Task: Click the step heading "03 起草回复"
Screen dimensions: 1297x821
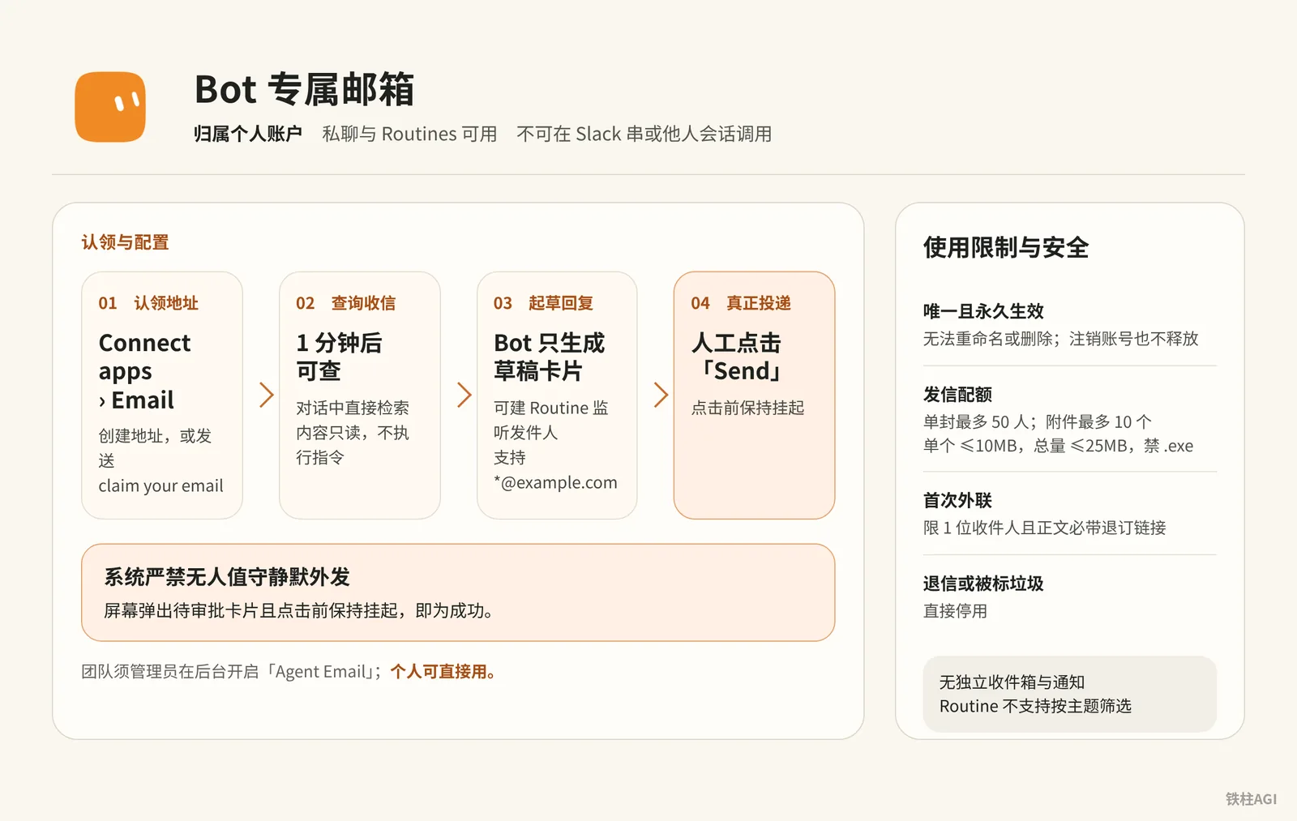Action: (543, 303)
